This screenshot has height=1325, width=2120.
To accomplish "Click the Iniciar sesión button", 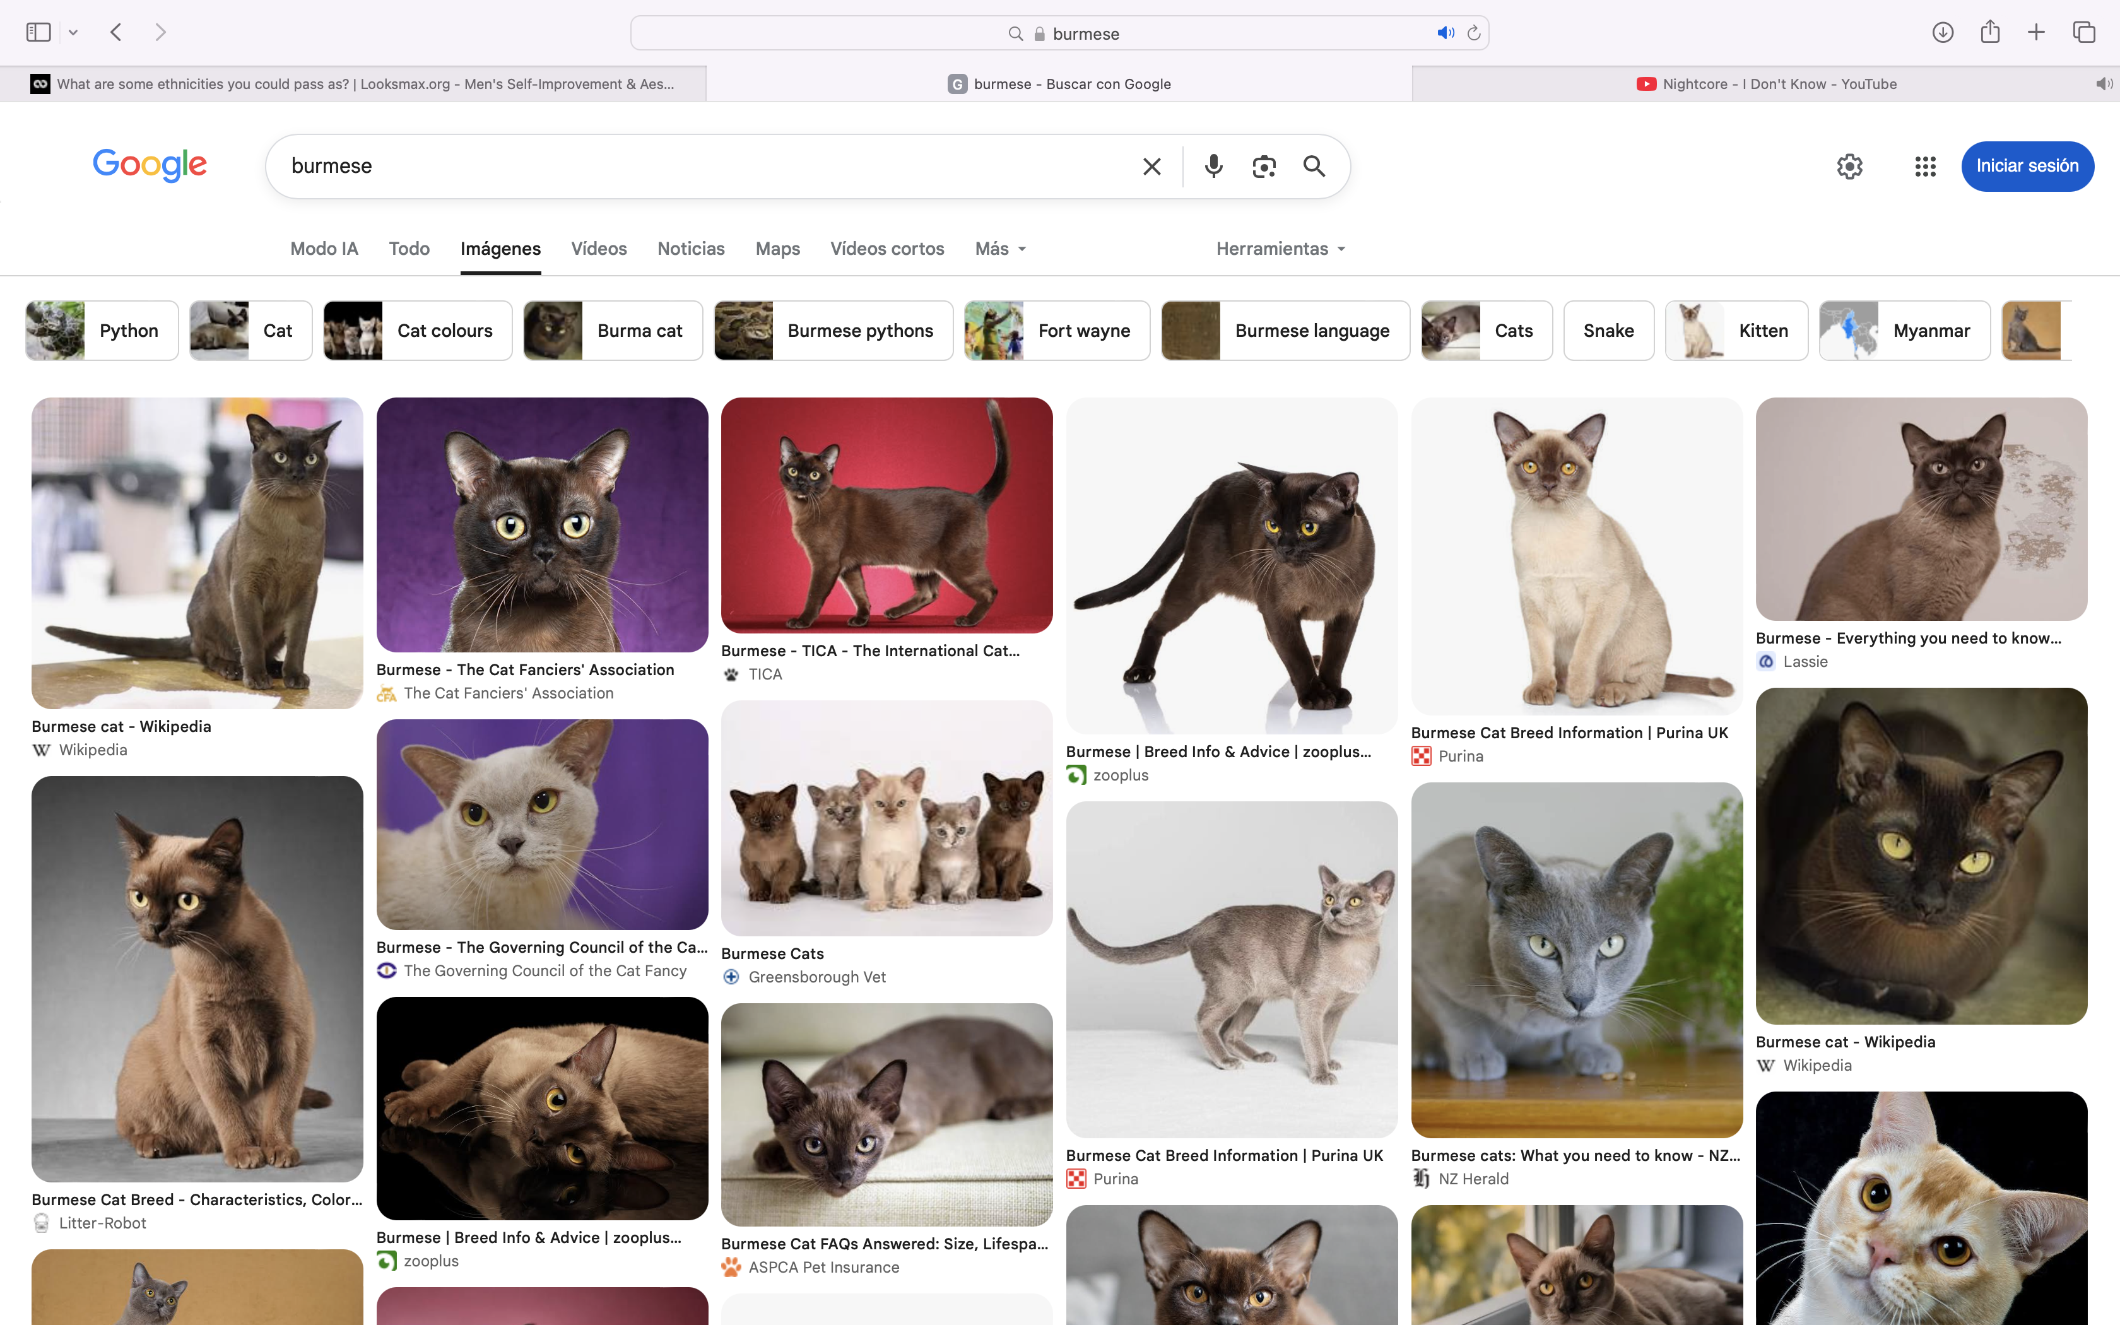I will tap(2027, 167).
